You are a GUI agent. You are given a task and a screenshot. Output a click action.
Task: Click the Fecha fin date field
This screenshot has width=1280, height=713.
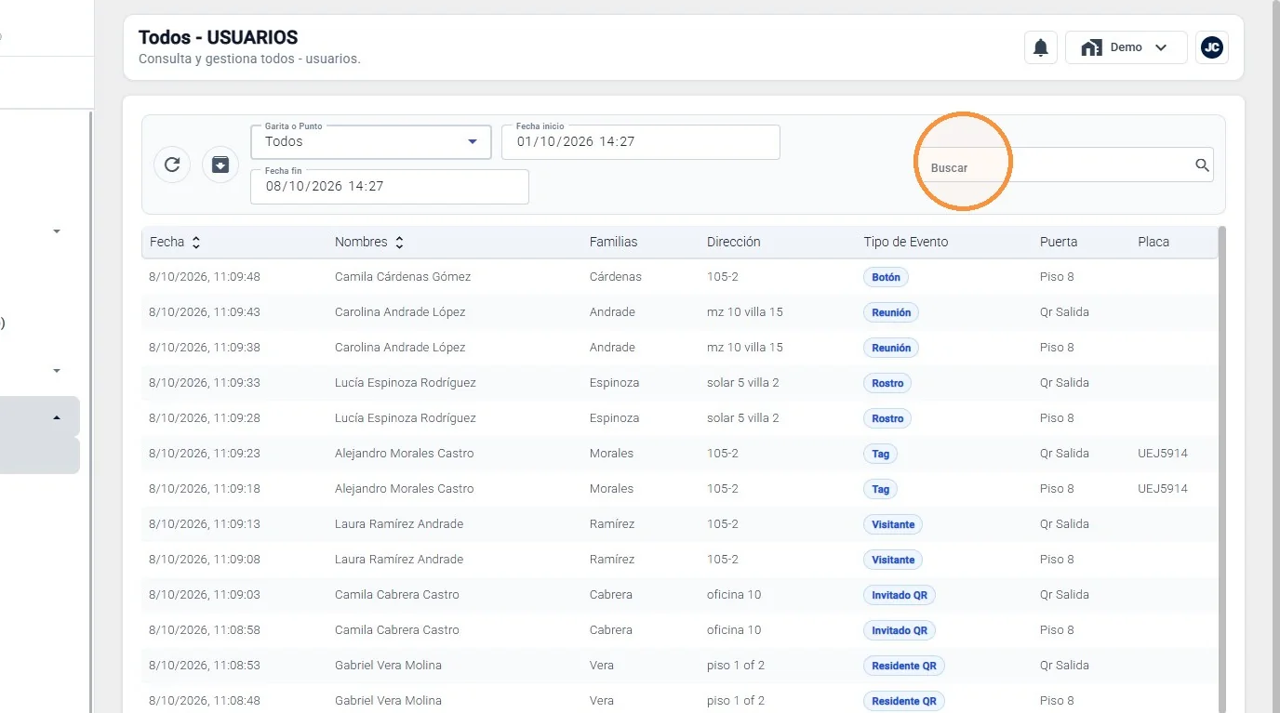(x=390, y=186)
